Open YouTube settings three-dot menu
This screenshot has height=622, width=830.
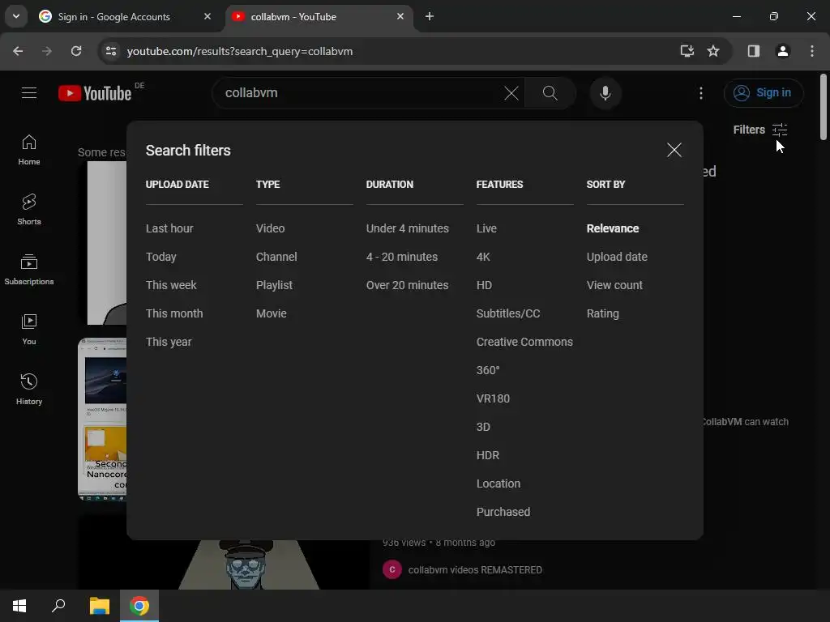coord(701,93)
